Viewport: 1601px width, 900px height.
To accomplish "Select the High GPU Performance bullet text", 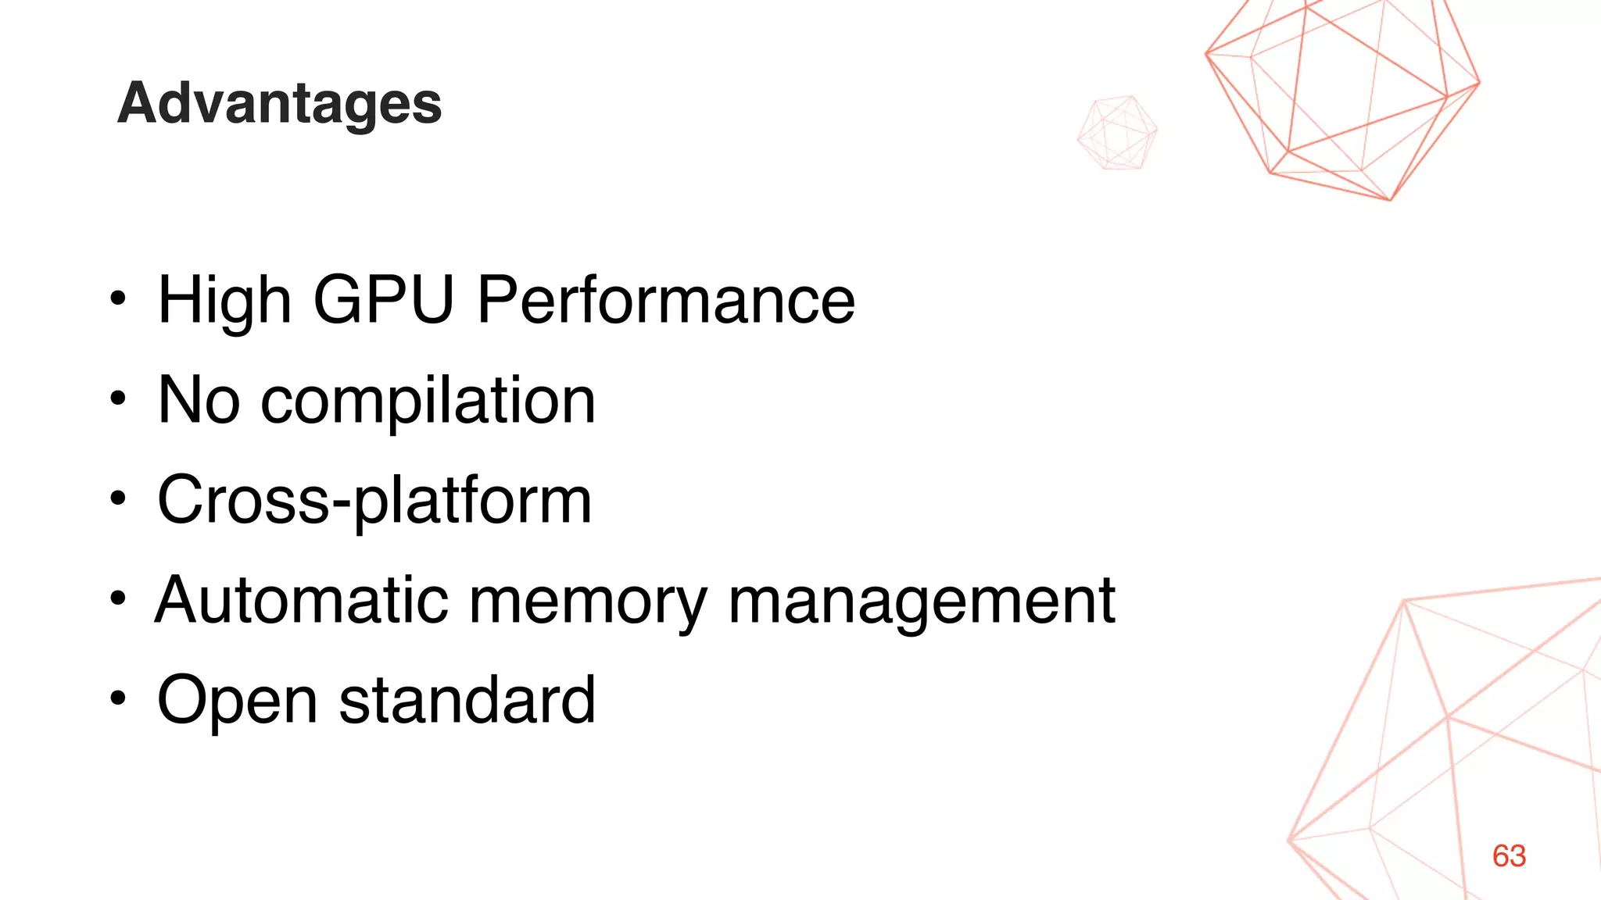I will (x=506, y=300).
